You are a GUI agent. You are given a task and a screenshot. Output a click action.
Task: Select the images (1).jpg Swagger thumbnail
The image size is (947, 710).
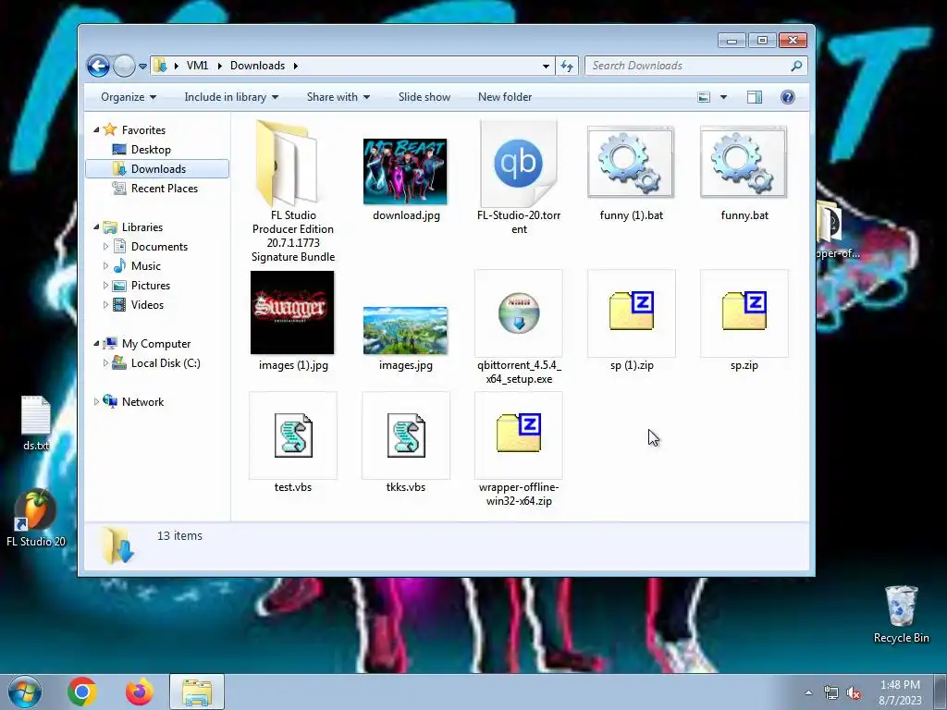coord(292,312)
